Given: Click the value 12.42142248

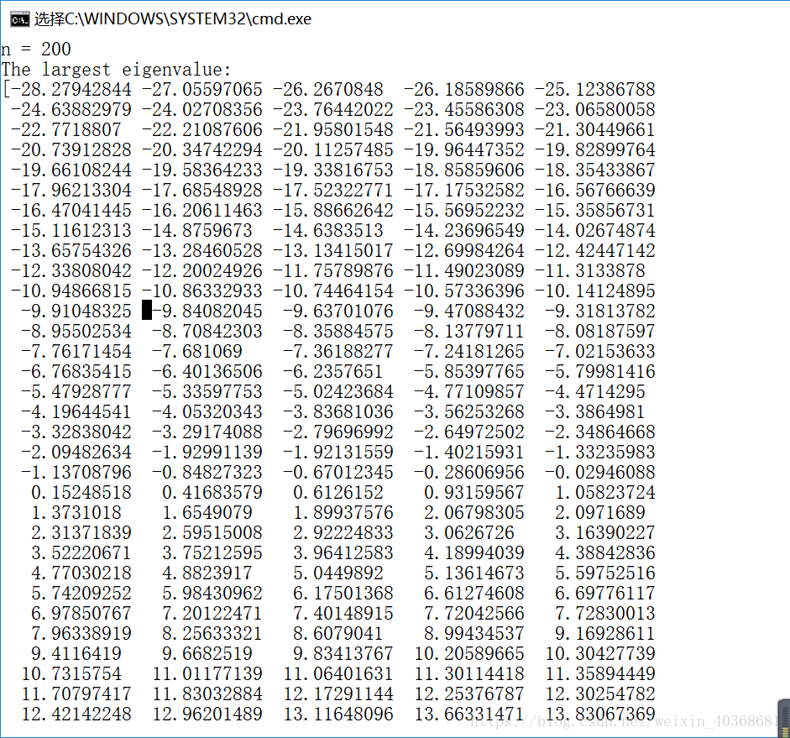Looking at the screenshot, I should [x=76, y=714].
